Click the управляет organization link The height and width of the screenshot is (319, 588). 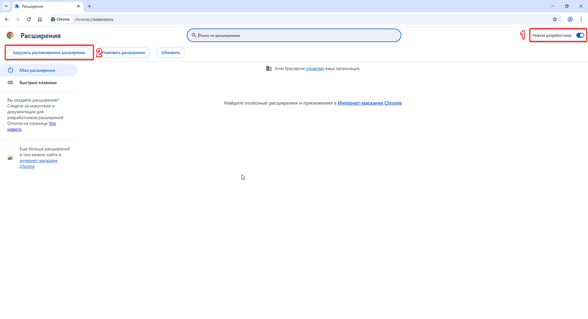coord(315,68)
